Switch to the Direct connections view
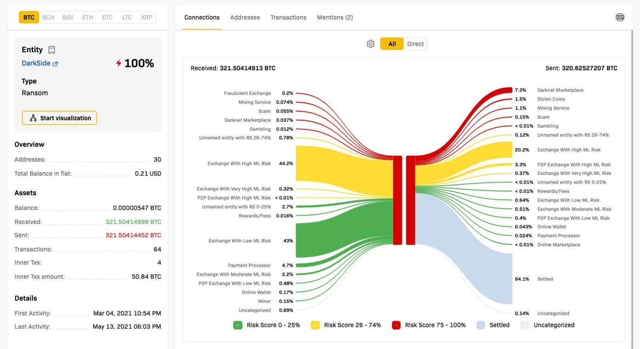Image resolution: width=640 pixels, height=349 pixels. (x=415, y=44)
